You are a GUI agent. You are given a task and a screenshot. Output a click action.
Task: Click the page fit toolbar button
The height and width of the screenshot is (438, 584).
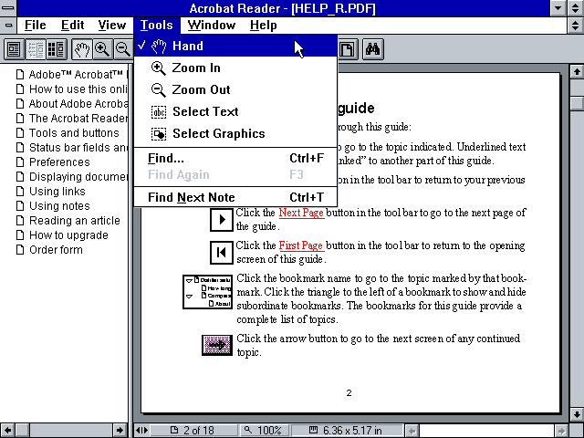click(x=348, y=49)
